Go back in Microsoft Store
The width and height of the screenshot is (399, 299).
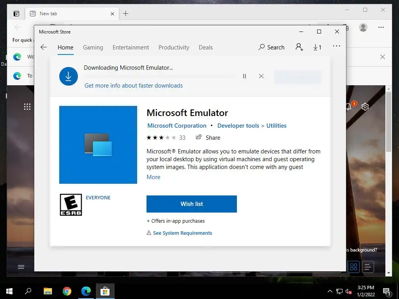44,47
